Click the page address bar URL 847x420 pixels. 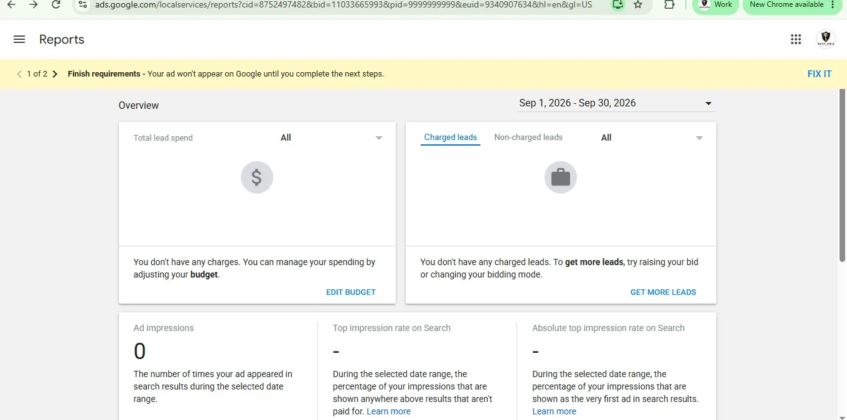(x=344, y=4)
